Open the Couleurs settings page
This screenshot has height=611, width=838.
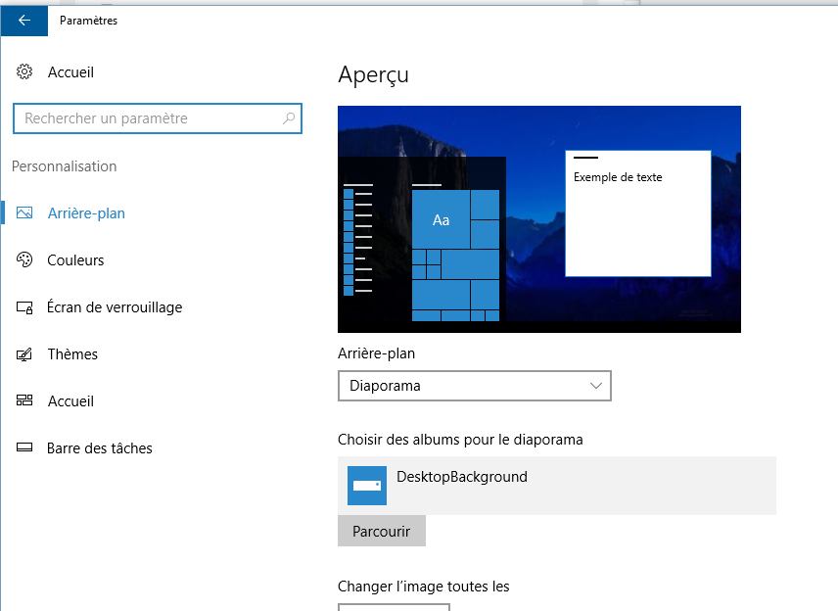75,260
